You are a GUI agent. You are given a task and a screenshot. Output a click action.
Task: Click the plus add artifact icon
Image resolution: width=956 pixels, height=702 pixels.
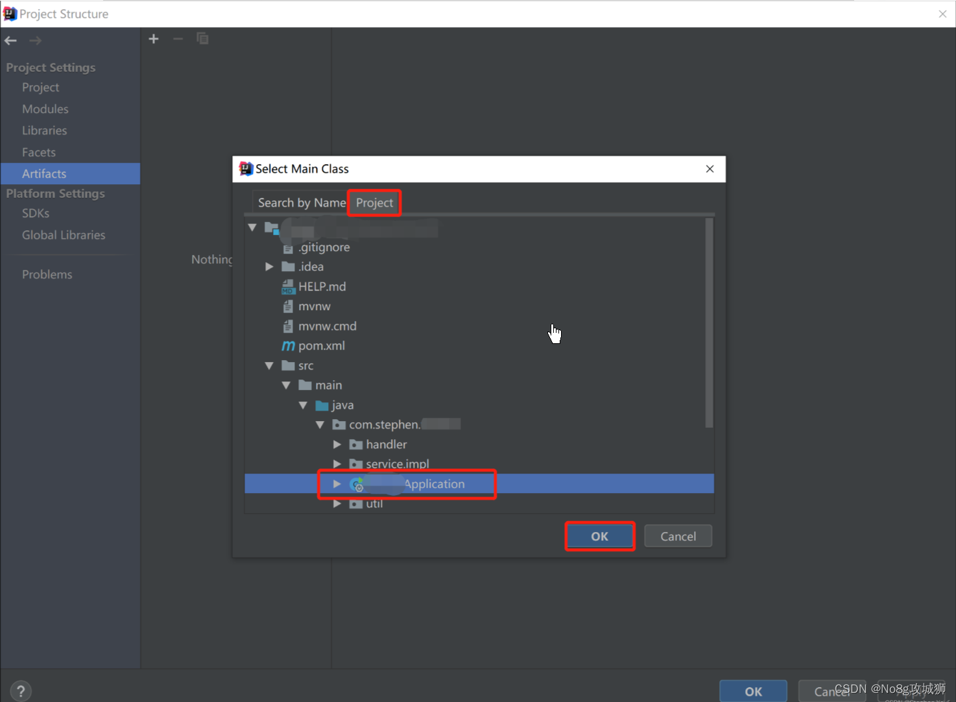[154, 39]
